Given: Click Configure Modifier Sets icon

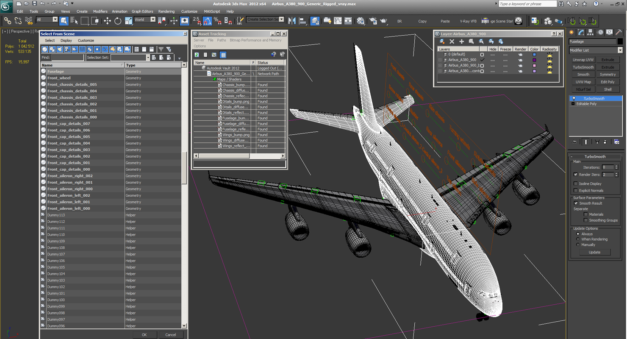Looking at the screenshot, I should 617,142.
